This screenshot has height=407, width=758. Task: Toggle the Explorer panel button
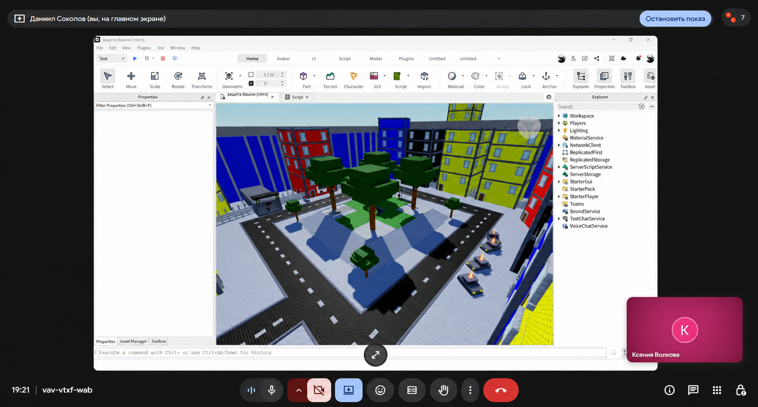[x=581, y=79]
